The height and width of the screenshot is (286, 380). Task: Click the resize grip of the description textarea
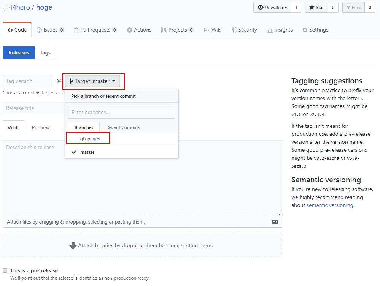(280, 213)
